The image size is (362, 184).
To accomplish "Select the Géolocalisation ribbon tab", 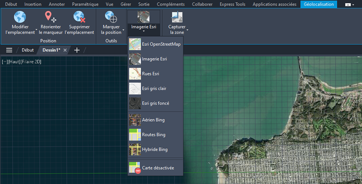I will (x=318, y=4).
